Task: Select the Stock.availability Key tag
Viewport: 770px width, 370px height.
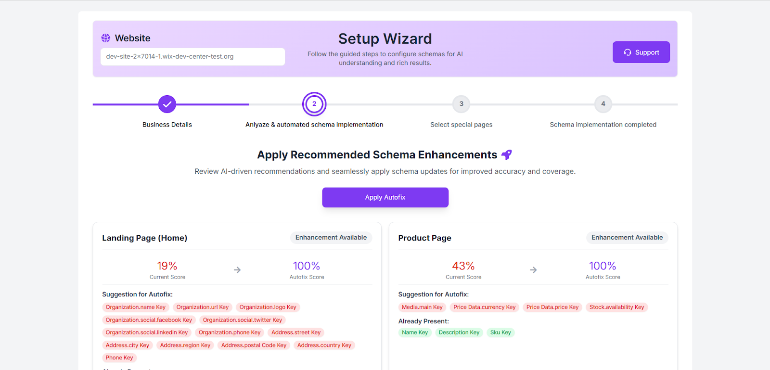Action: tap(616, 307)
